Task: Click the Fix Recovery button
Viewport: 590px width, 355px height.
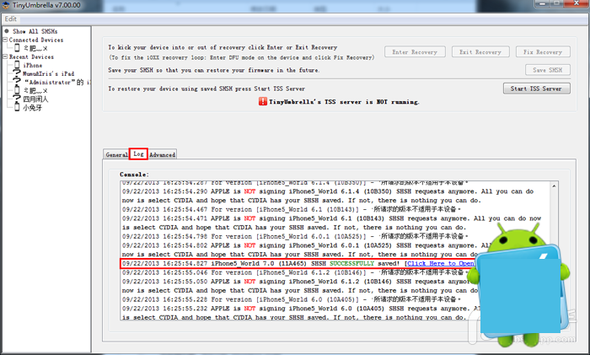Action: tap(543, 52)
